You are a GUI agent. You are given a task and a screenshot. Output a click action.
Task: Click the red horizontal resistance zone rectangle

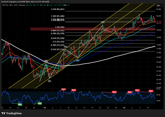[x=93, y=29]
